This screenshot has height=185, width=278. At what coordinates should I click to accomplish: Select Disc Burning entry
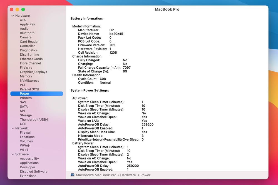tap(29, 54)
